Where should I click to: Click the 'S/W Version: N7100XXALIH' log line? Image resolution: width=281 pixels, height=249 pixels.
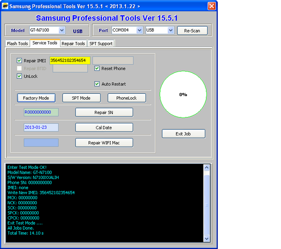33,178
